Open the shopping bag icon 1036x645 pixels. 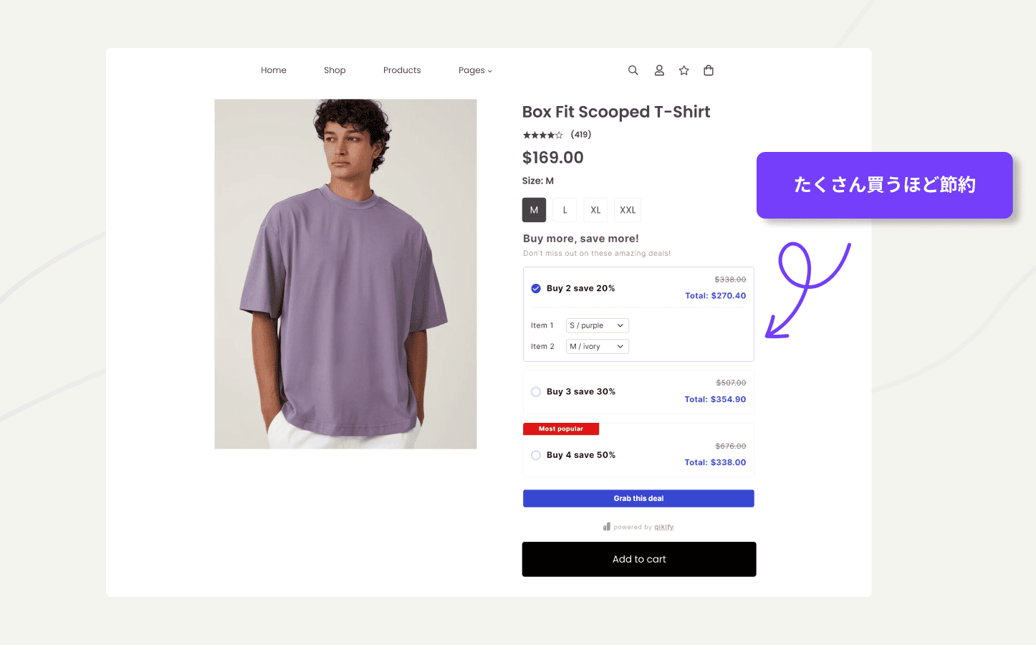coord(709,70)
